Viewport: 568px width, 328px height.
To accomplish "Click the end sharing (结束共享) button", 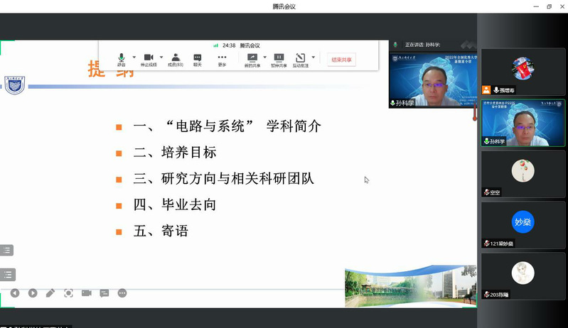I will tap(342, 60).
